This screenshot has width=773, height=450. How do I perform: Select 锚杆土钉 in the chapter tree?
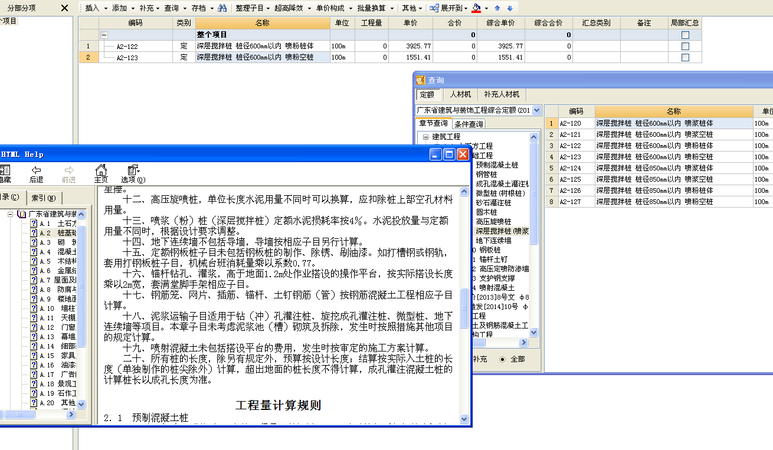pyautogui.click(x=493, y=259)
